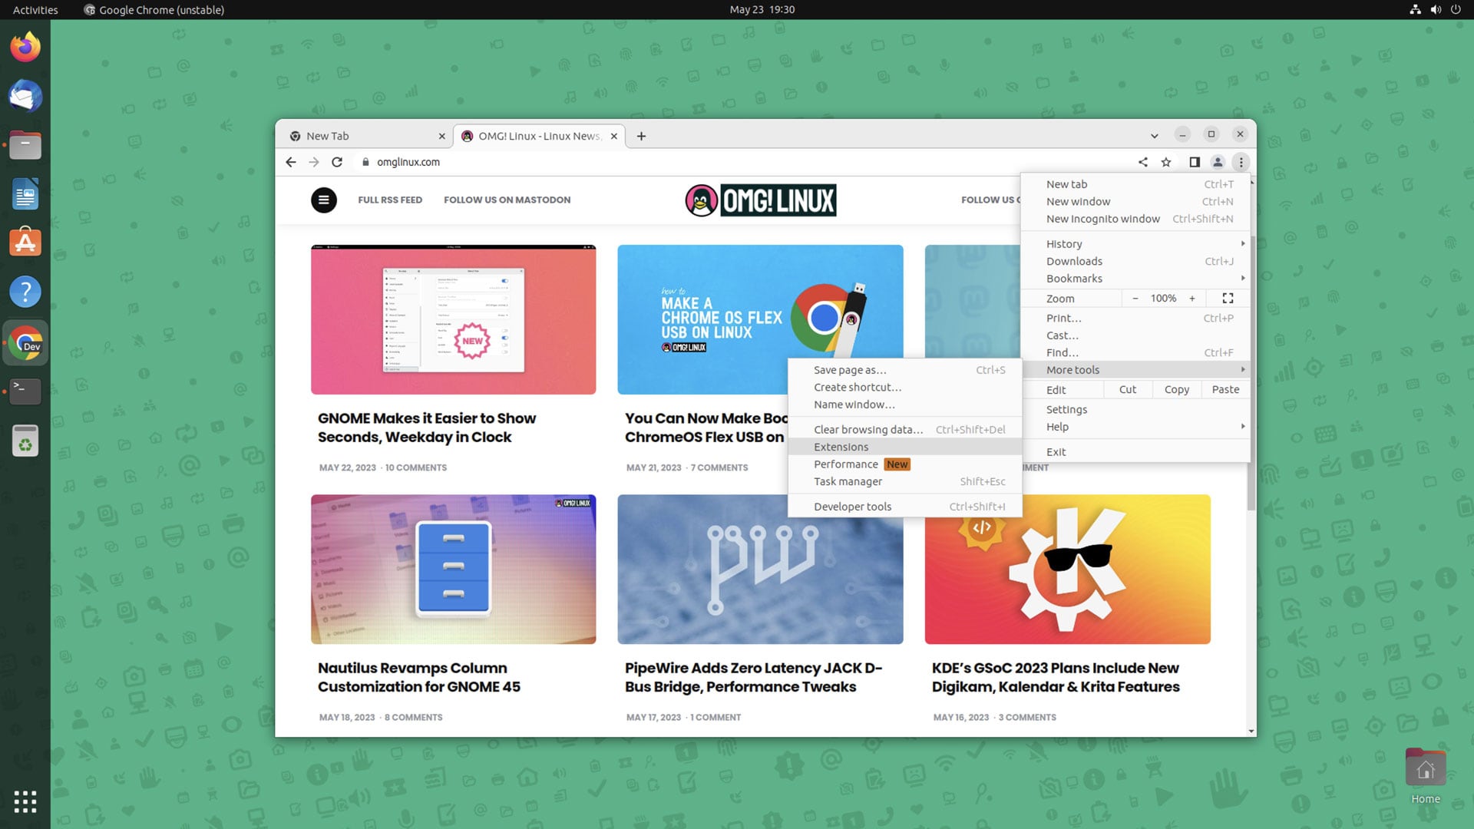Viewport: 1474px width, 829px height.
Task: Open Chrome Settings from menu
Action: coord(1135,410)
